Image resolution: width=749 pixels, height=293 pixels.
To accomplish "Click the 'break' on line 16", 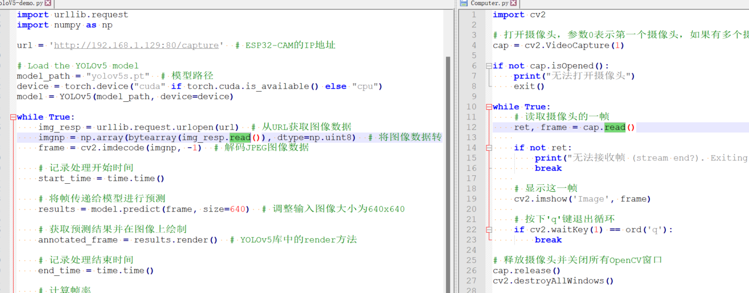I will 548,168.
